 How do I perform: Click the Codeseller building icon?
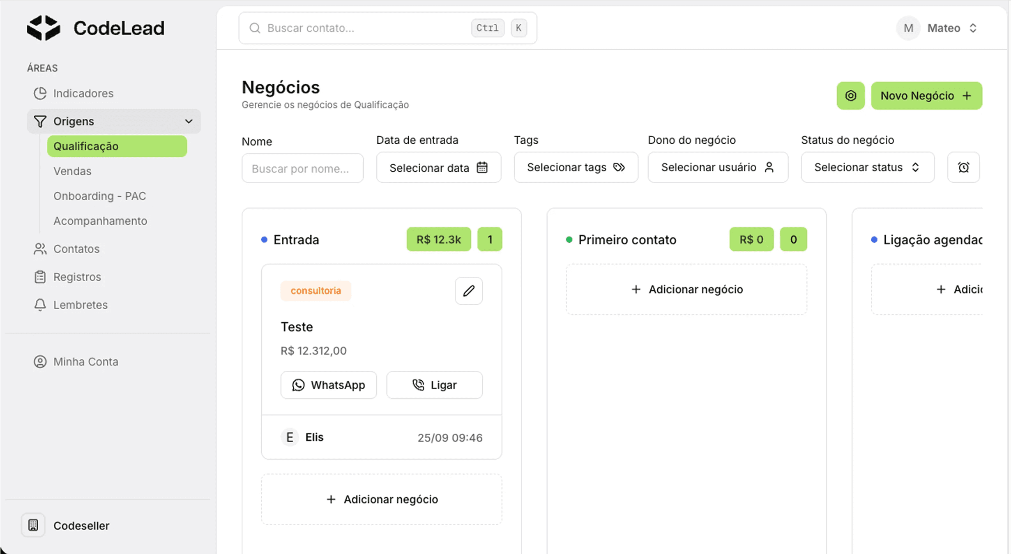[33, 525]
